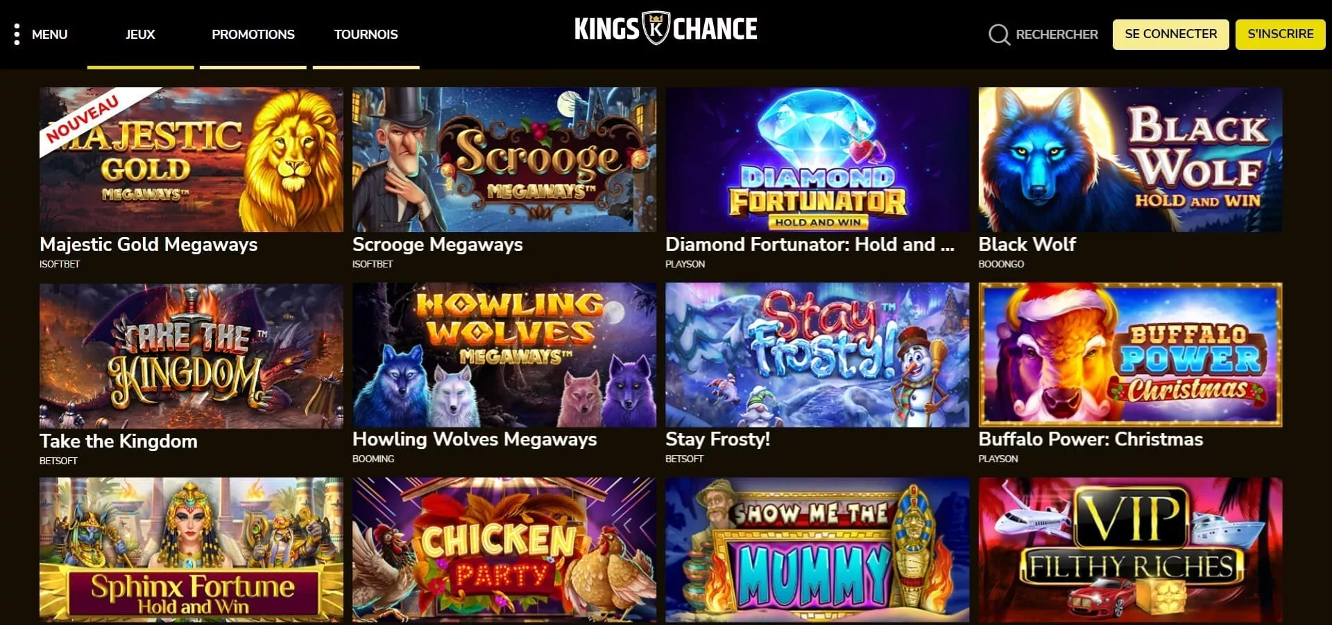Select the Black Wolf game thumbnail
Viewport: 1332px width, 625px height.
coord(1130,159)
